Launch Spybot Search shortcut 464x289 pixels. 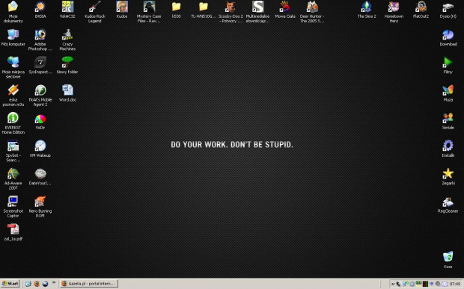click(13, 151)
